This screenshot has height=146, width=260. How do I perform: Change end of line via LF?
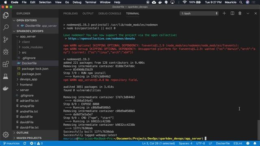pyautogui.click(x=210, y=143)
